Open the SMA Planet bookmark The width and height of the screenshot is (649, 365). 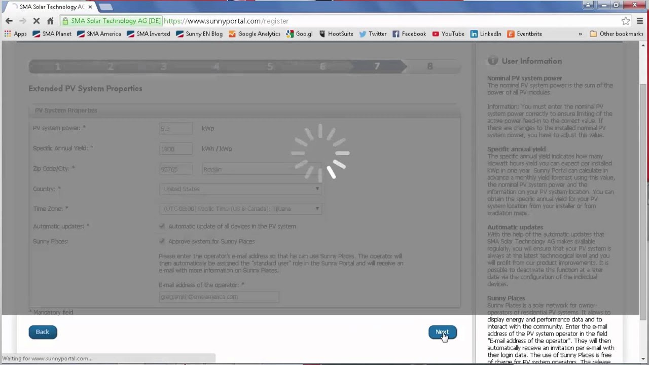tap(52, 34)
